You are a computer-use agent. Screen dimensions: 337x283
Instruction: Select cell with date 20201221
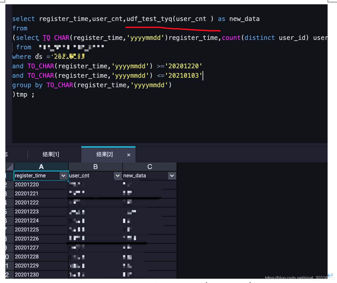coord(41,193)
